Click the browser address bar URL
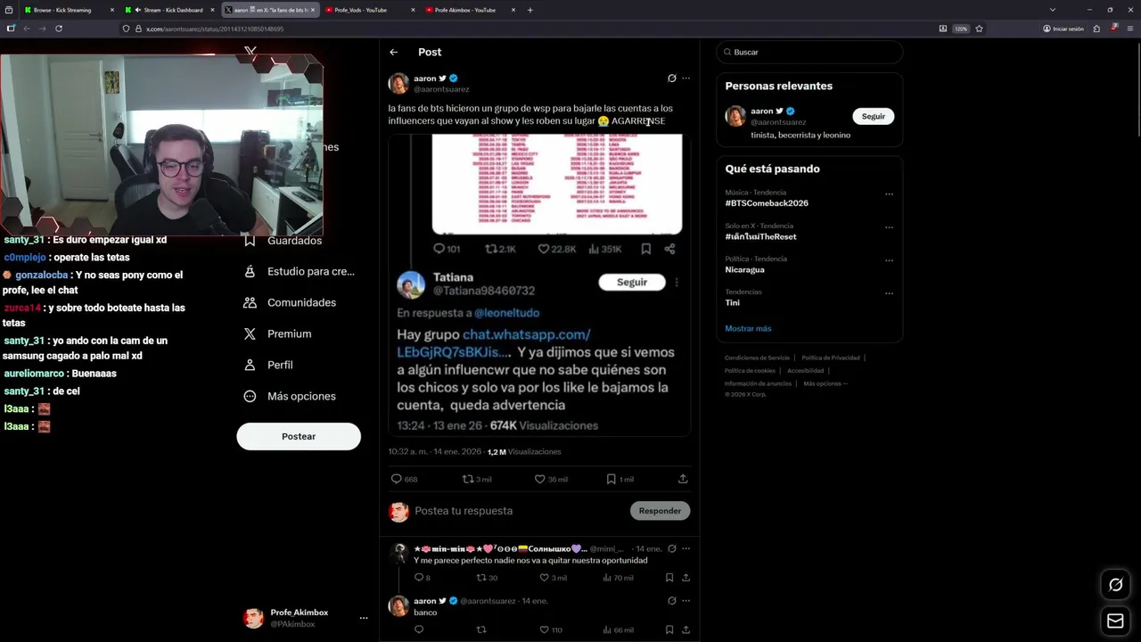Viewport: 1141px width, 642px height. pyautogui.click(x=214, y=29)
